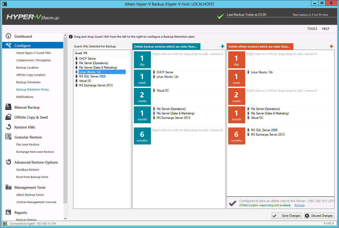This screenshot has width=339, height=228.
Task: Select MS Exchange Server 2013 in Guest VM list
Action: [96, 85]
